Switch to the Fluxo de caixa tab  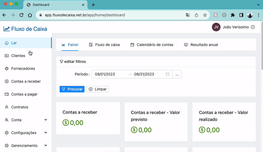click(104, 45)
